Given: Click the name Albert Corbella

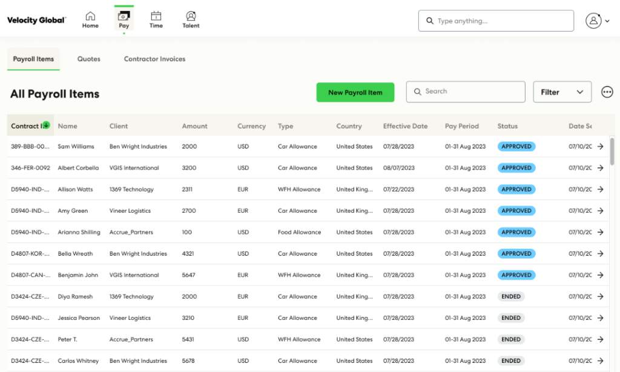Looking at the screenshot, I should point(78,168).
